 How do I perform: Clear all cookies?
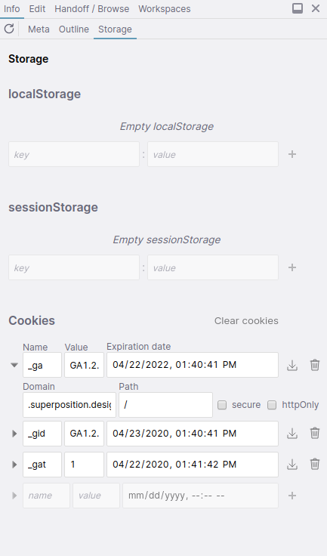246,321
